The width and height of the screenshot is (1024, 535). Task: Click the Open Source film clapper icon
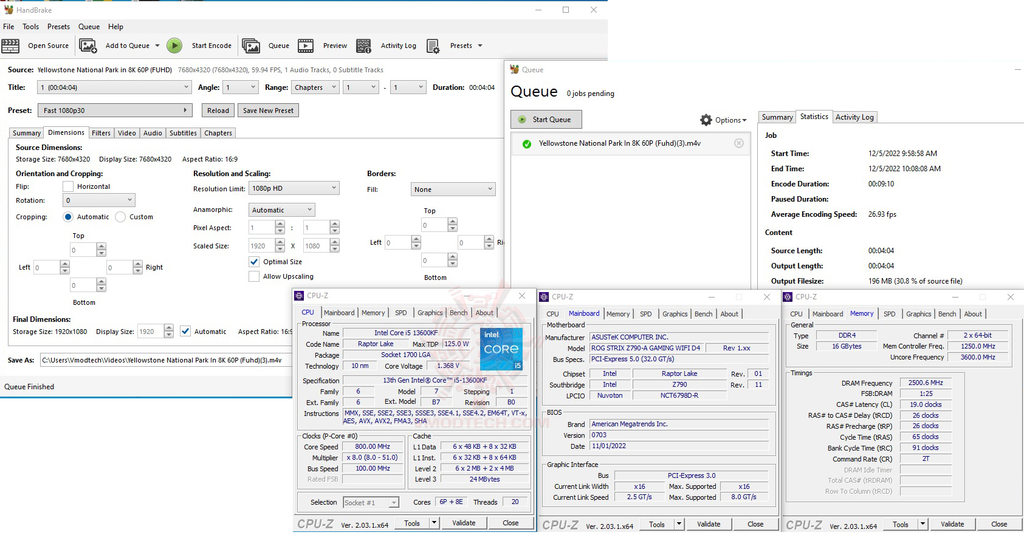pyautogui.click(x=10, y=46)
